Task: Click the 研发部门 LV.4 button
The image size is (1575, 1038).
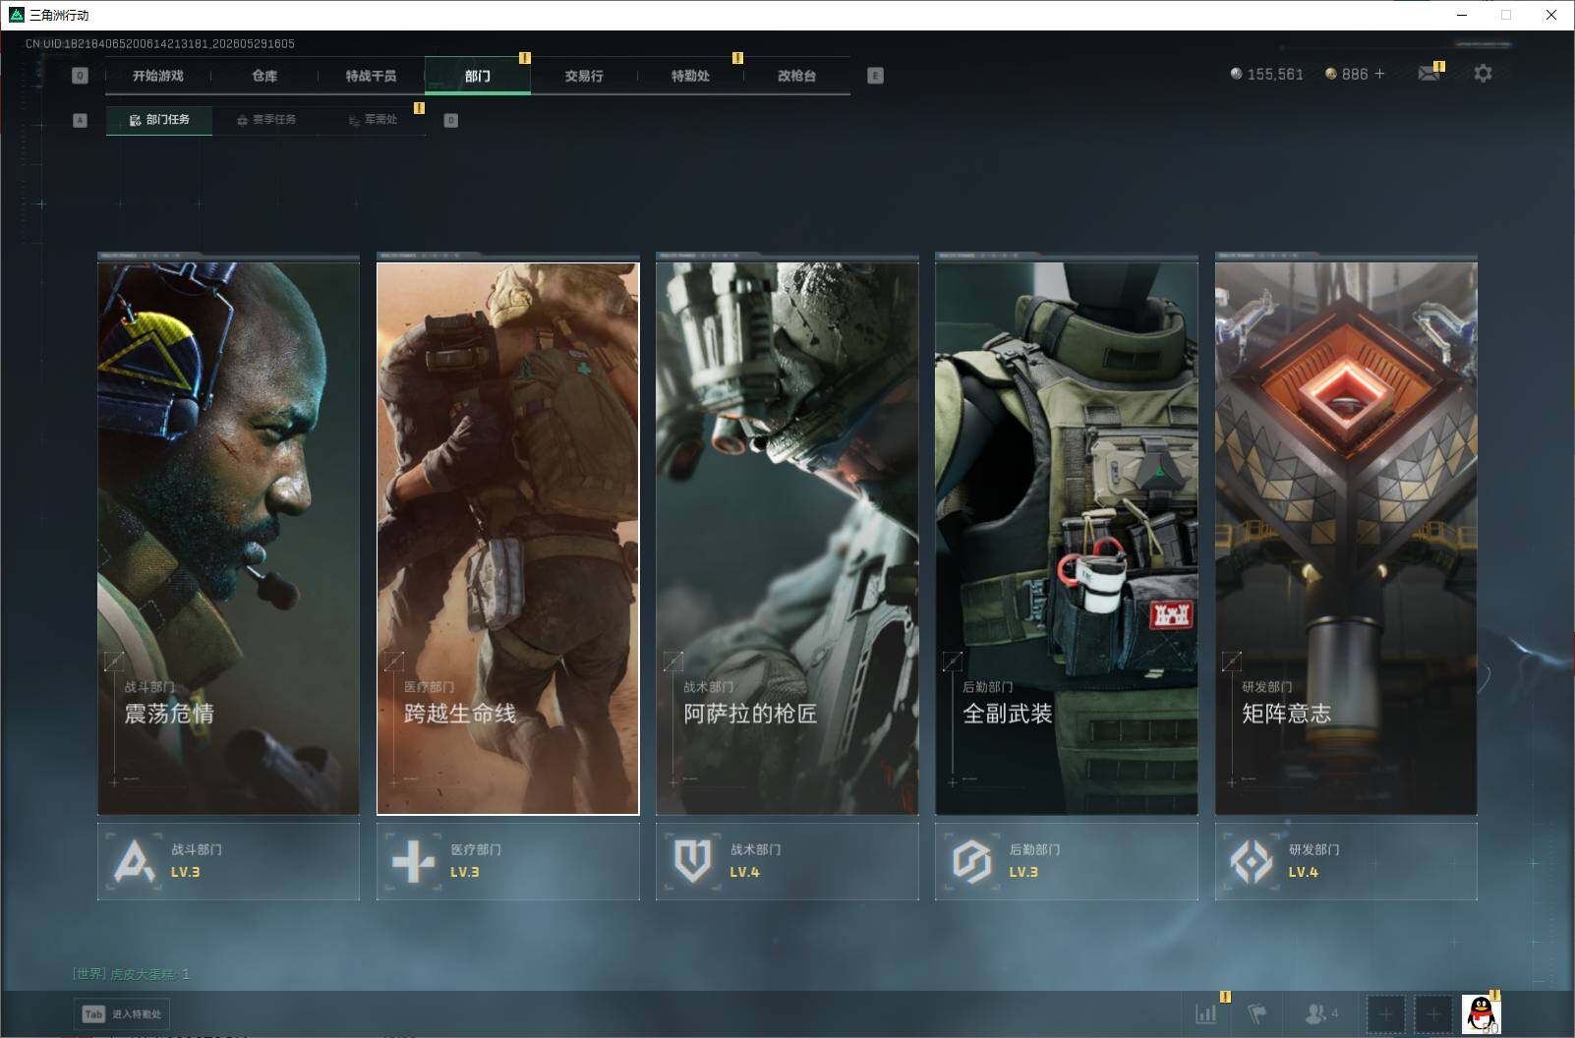Action: pyautogui.click(x=1346, y=861)
